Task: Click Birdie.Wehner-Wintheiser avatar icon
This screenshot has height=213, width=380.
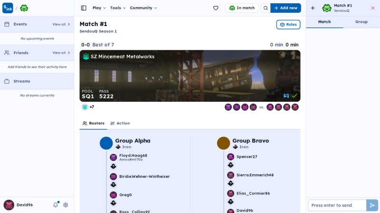Action: tap(113, 177)
